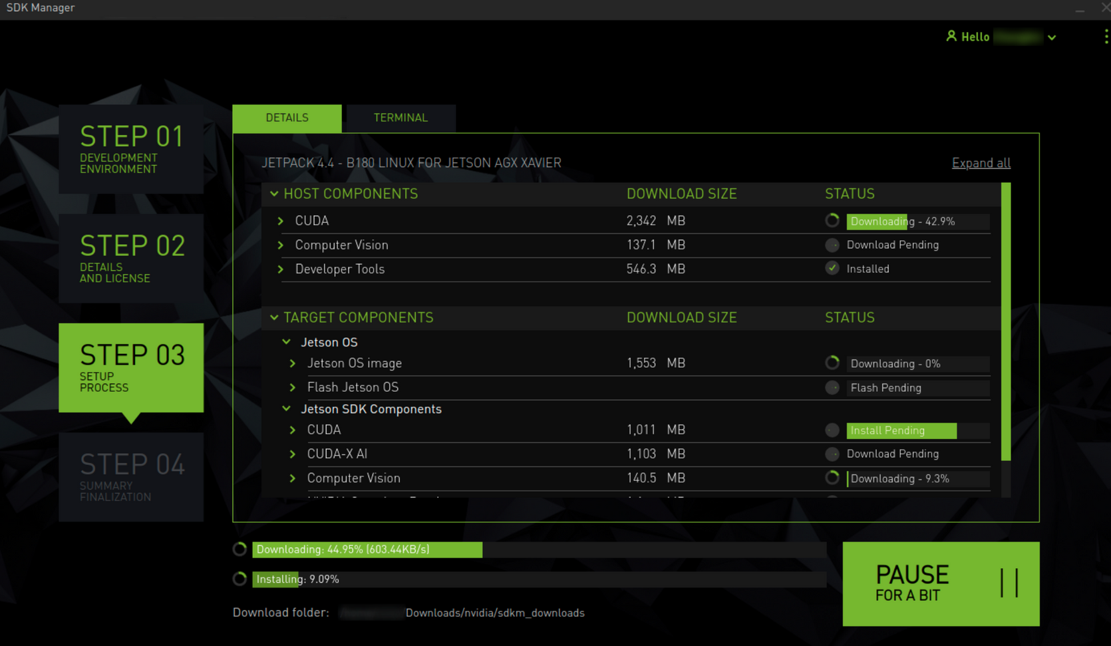The width and height of the screenshot is (1111, 646).
Task: Expand the CUDA-X AI row
Action: point(293,454)
